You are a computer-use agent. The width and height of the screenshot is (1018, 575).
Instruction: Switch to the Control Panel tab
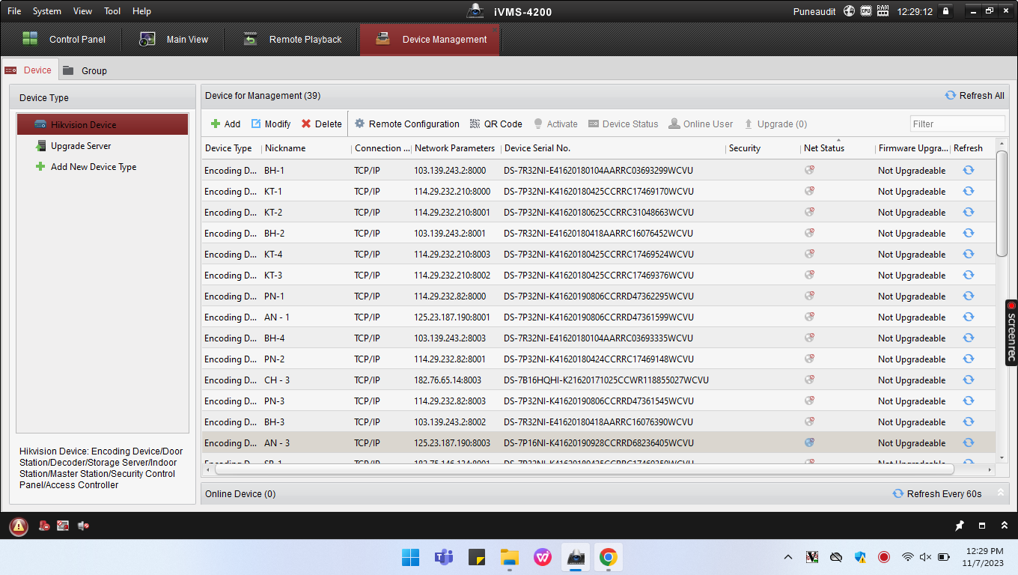(x=64, y=39)
